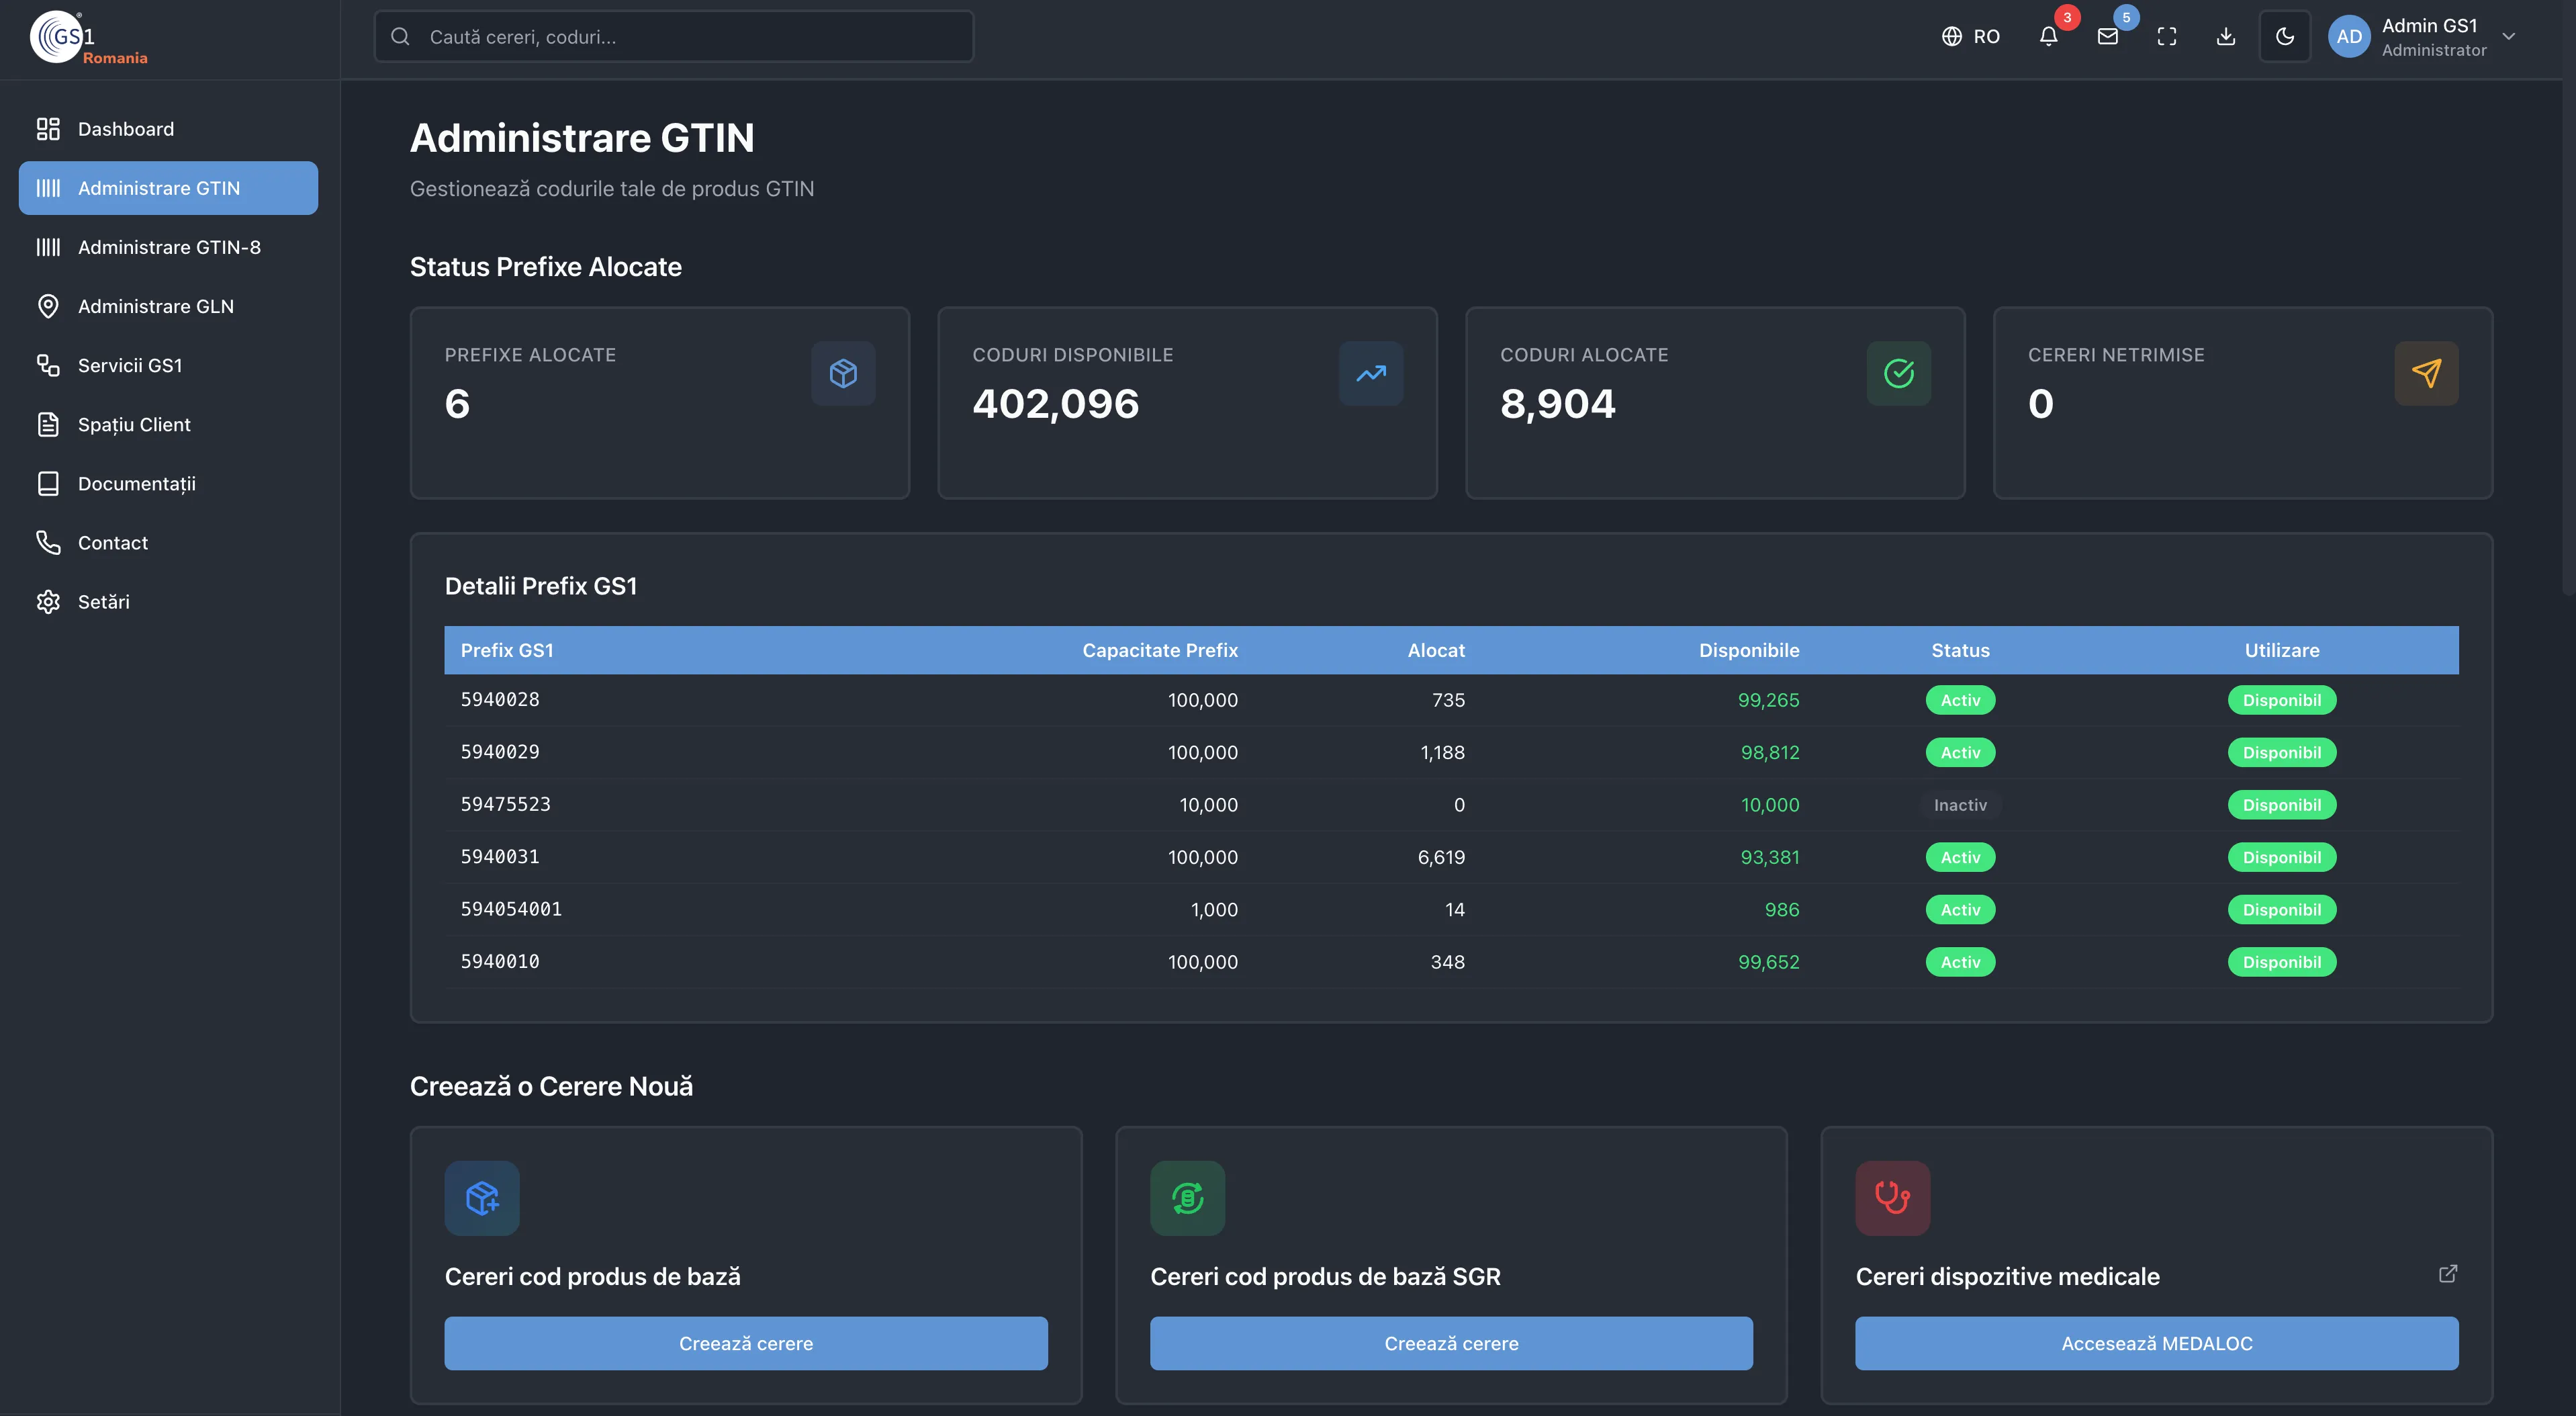Click Creează cerere for cod produs de bază
Screen dimensions: 2576x1416
(x=746, y=1343)
